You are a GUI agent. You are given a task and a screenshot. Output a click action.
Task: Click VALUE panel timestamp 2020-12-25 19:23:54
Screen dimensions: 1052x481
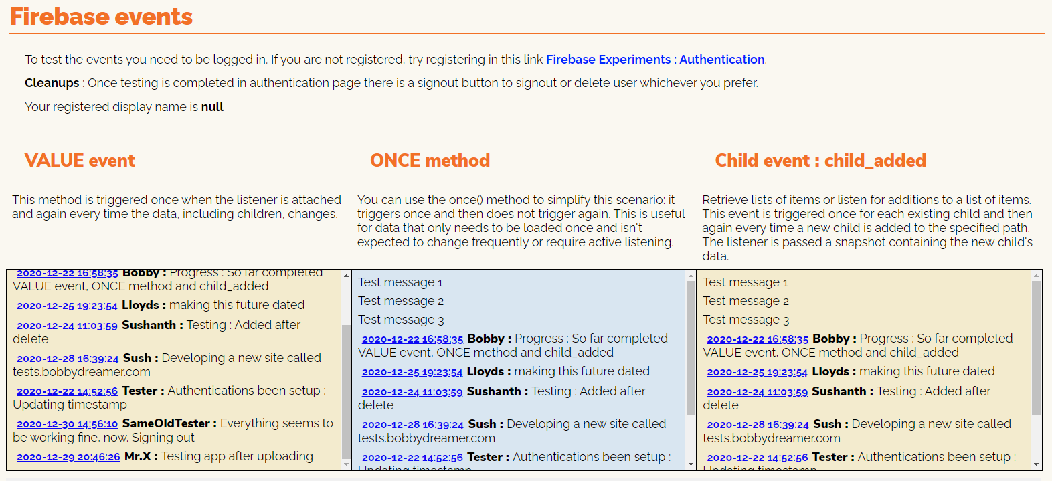tap(67, 306)
